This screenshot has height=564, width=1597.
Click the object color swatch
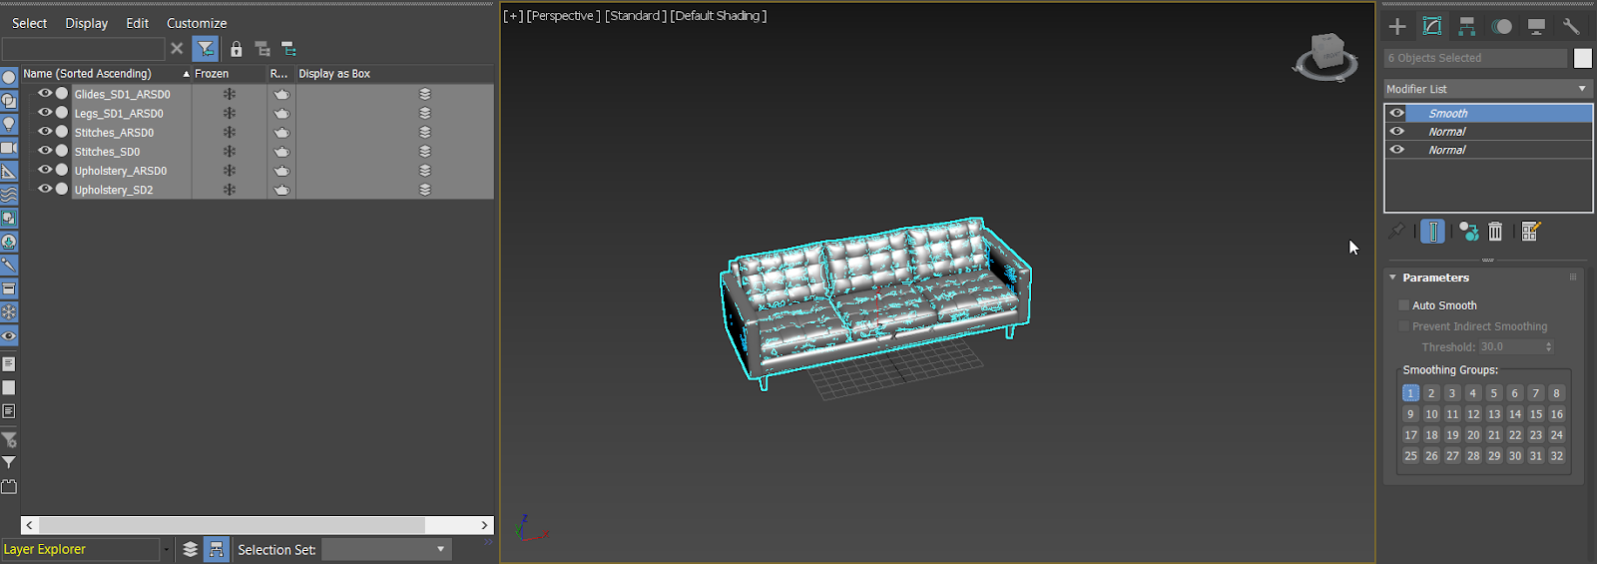(1583, 58)
